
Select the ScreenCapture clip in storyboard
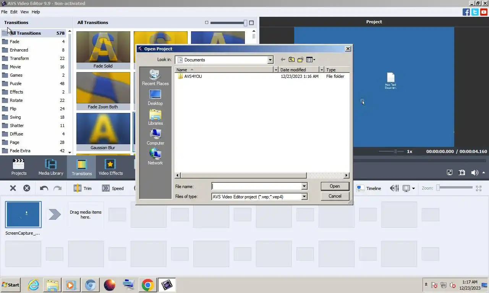click(x=23, y=215)
